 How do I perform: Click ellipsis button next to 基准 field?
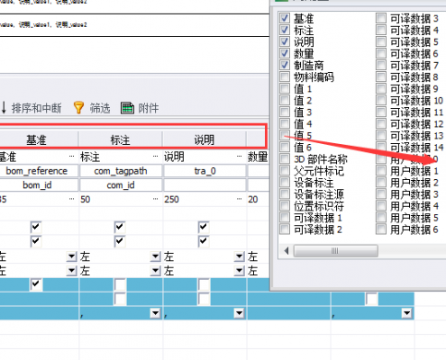pos(71,157)
